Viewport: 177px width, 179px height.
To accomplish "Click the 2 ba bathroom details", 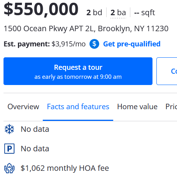I will click(118, 12).
